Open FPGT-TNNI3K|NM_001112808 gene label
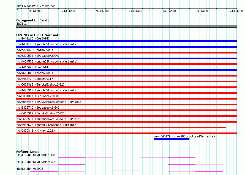245x175 pixels. (36, 155)
